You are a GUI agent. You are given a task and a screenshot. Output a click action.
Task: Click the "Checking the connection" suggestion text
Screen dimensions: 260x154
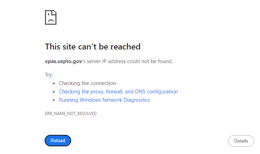87,83
